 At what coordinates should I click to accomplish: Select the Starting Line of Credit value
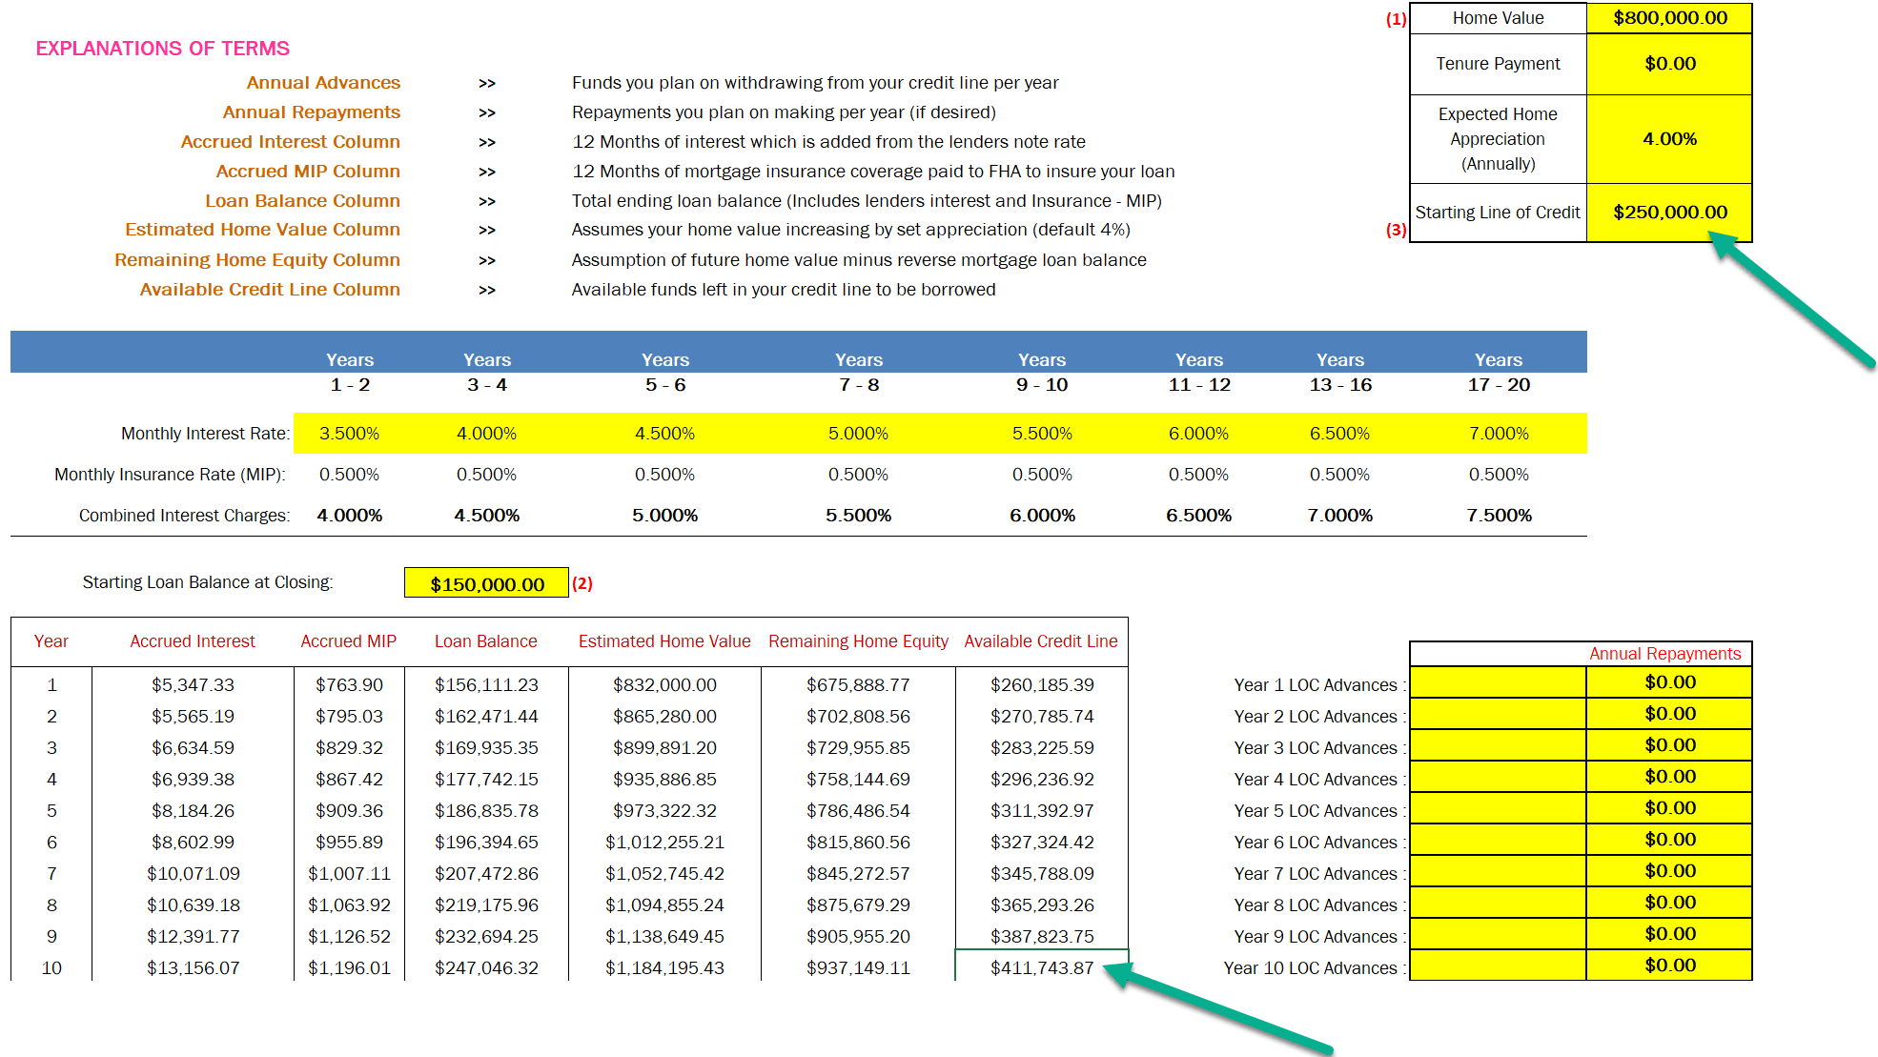[1669, 213]
